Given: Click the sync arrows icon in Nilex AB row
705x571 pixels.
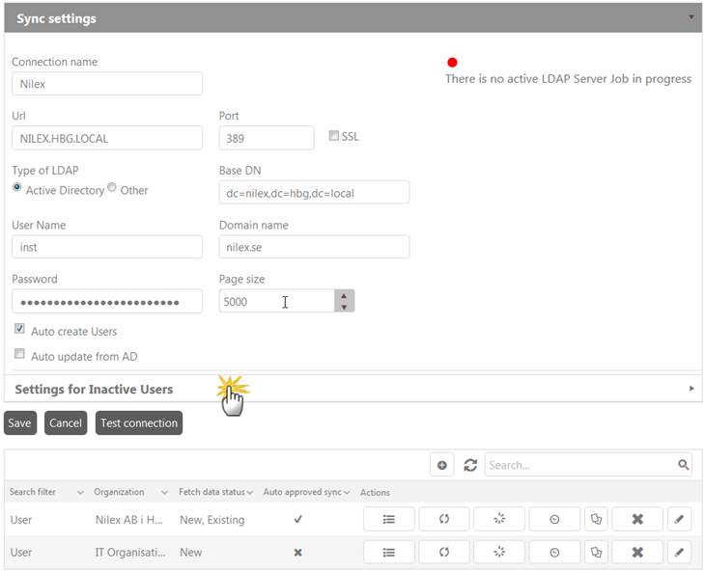Looking at the screenshot, I should pos(444,520).
